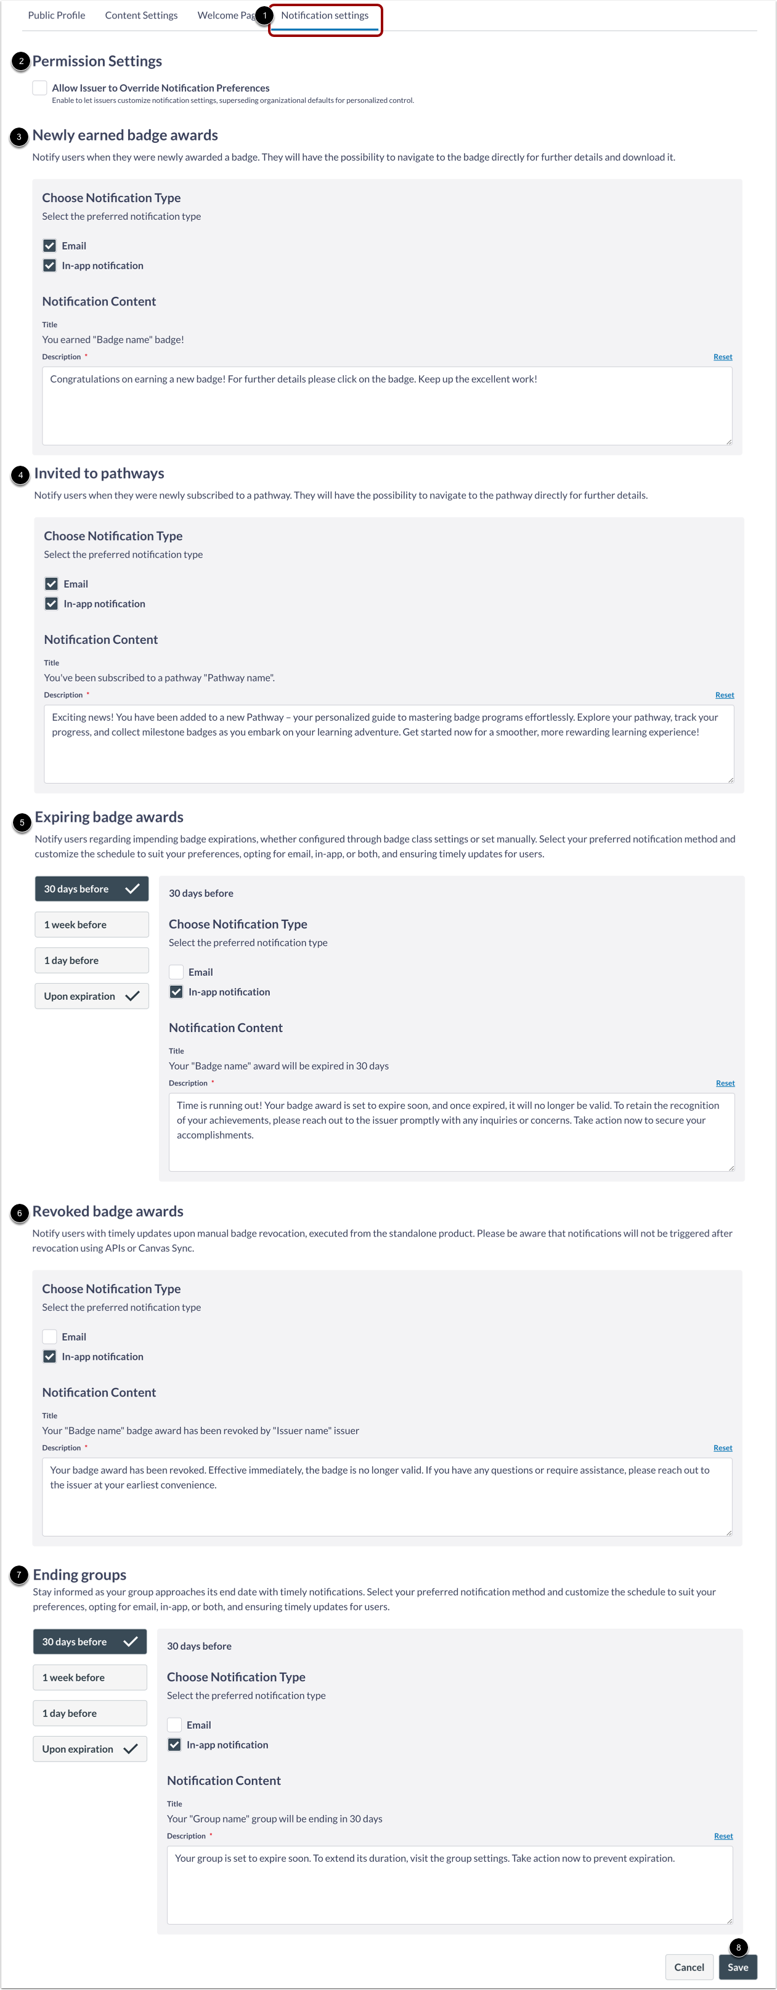Check Email notification under Revoked badge awards

pos(50,1336)
